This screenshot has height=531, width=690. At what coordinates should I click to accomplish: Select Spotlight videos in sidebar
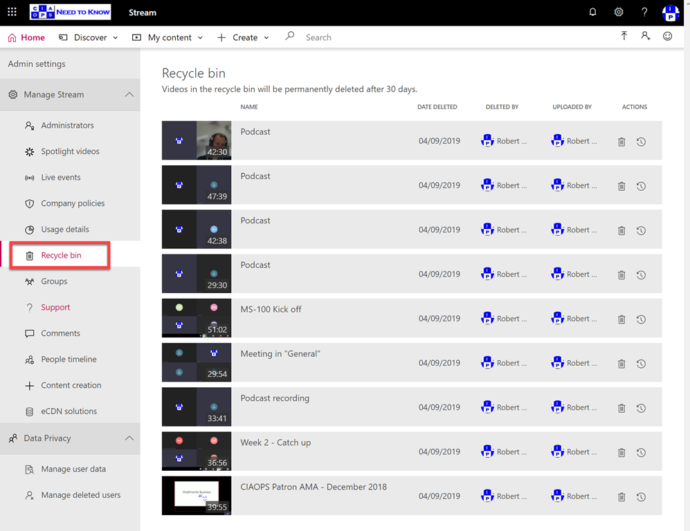[x=70, y=151]
